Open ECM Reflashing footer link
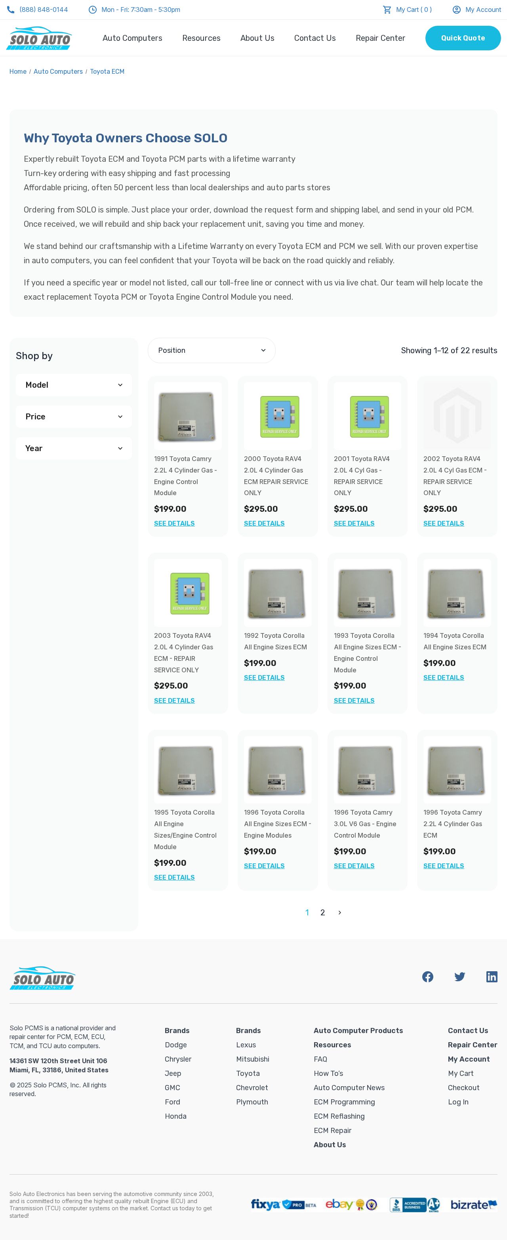507x1240 pixels. pyautogui.click(x=339, y=1116)
